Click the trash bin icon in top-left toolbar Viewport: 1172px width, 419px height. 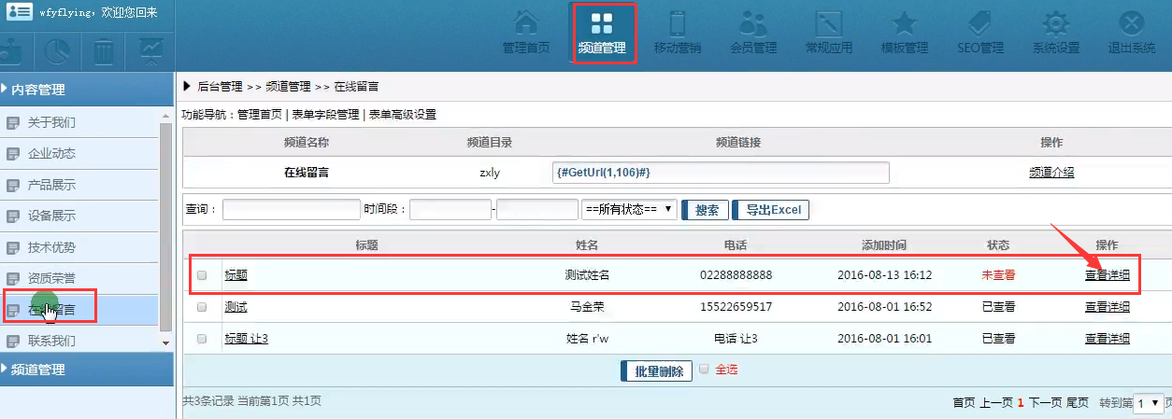tap(104, 50)
